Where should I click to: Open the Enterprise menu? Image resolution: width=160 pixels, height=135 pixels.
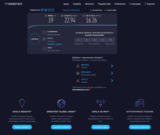pyautogui.click(x=120, y=4)
